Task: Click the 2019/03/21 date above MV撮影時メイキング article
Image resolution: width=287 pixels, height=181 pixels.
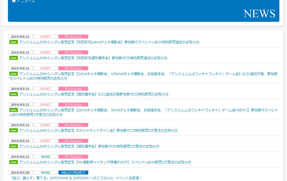Action: [20, 157]
